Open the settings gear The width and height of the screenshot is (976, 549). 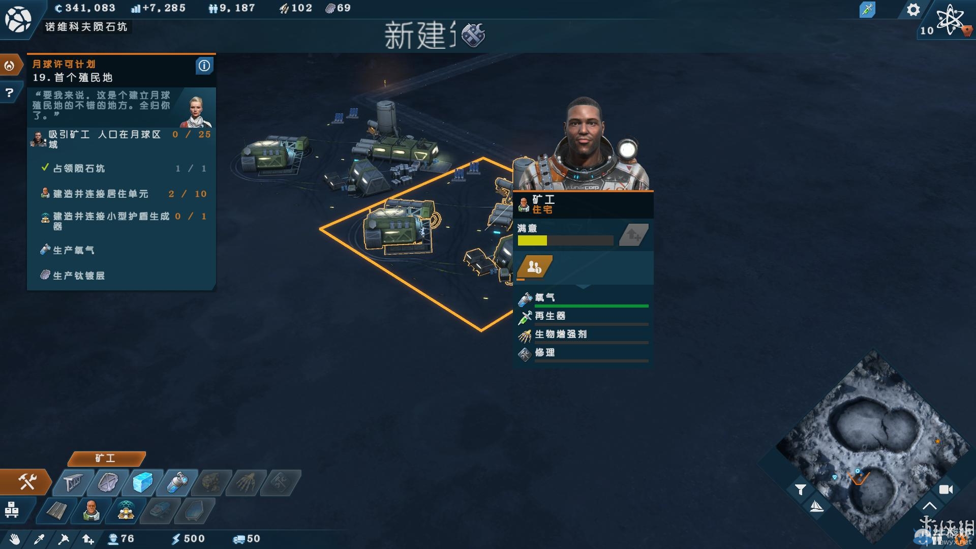coord(913,10)
